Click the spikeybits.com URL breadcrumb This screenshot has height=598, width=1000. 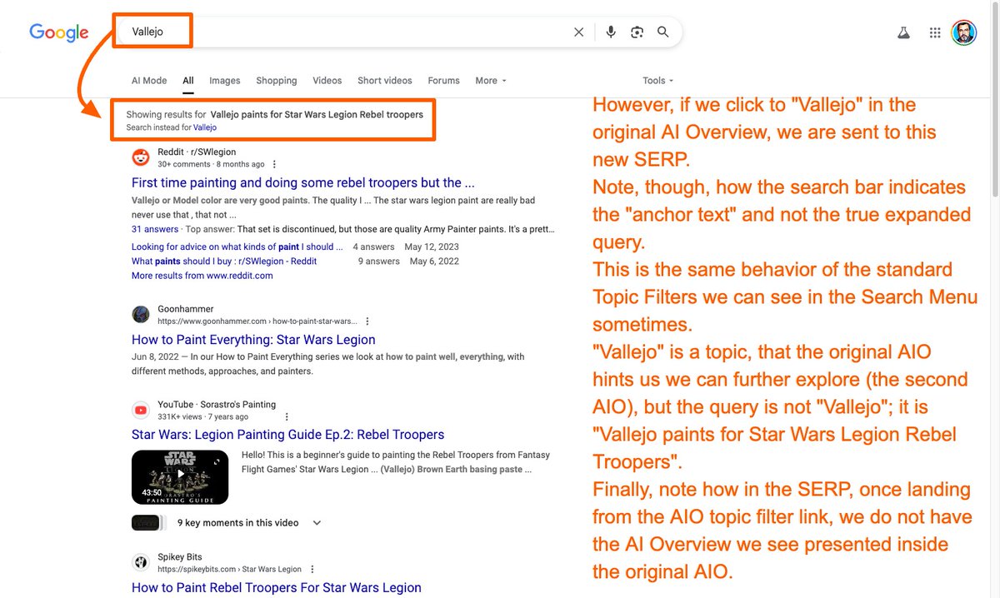coord(229,569)
